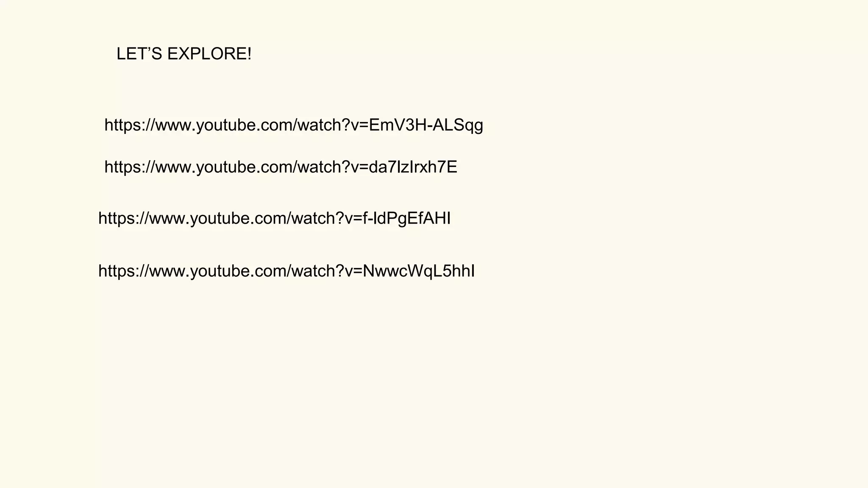The width and height of the screenshot is (868, 488).
Task: Click the LET'S EXPLORE! slide title
Action: click(x=184, y=54)
